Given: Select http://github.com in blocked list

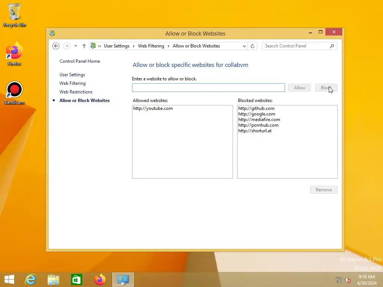Looking at the screenshot, I should (x=256, y=108).
